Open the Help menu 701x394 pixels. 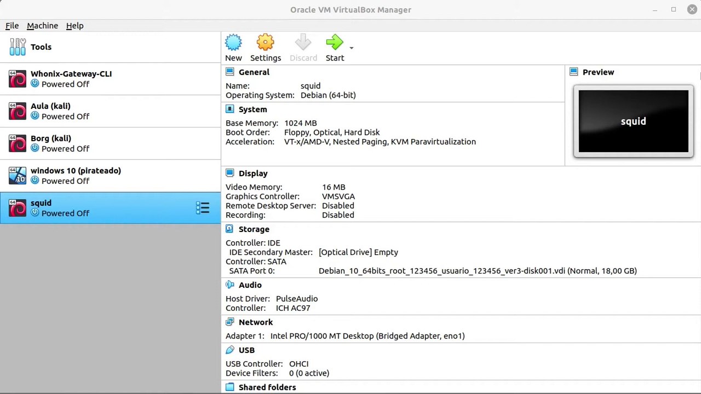coord(74,26)
